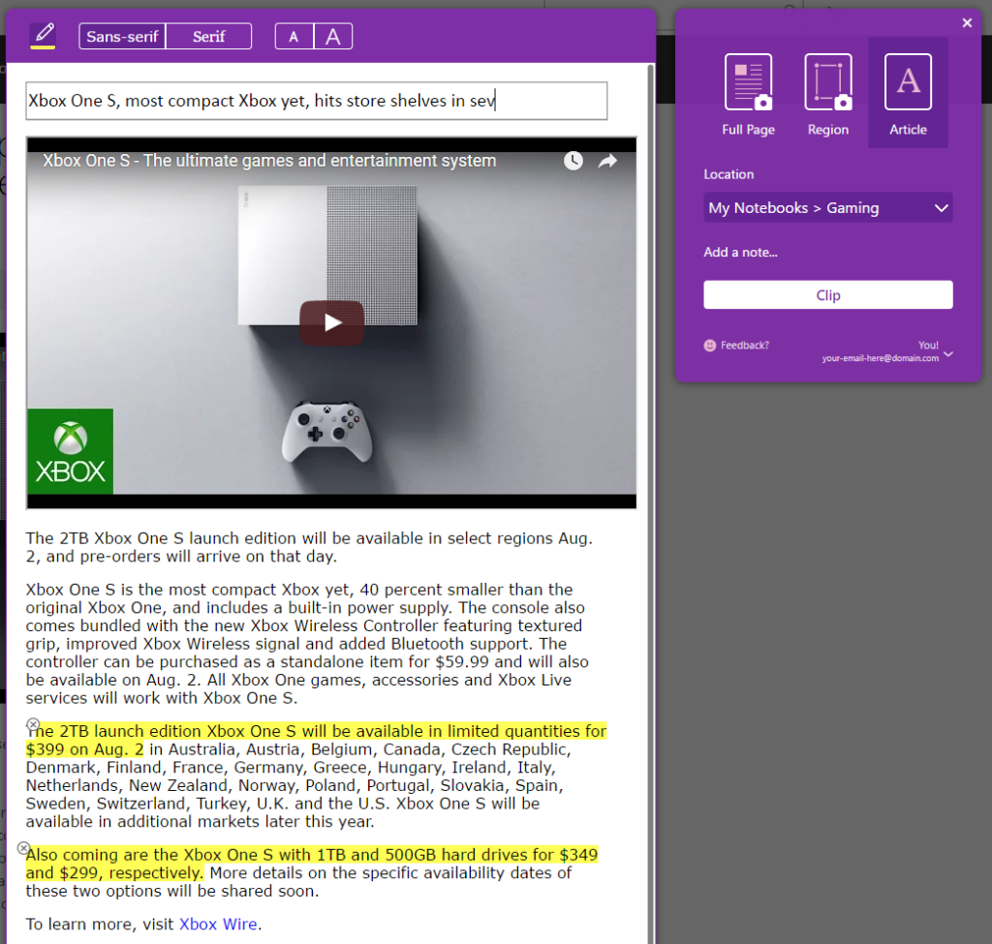Decrease text size with small A

tap(294, 36)
